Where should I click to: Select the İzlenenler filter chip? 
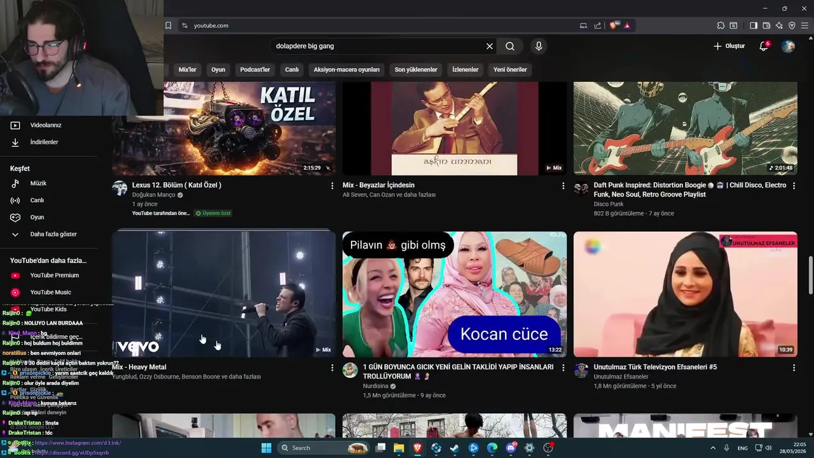(466, 69)
